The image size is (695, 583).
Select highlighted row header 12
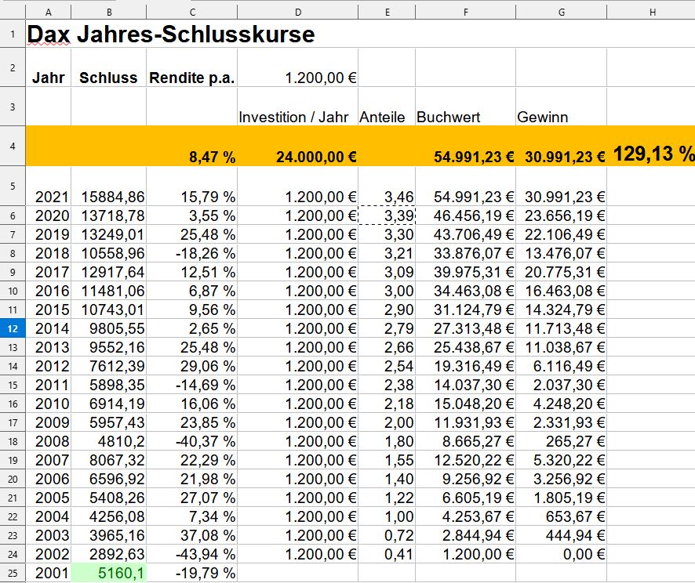[x=13, y=329]
